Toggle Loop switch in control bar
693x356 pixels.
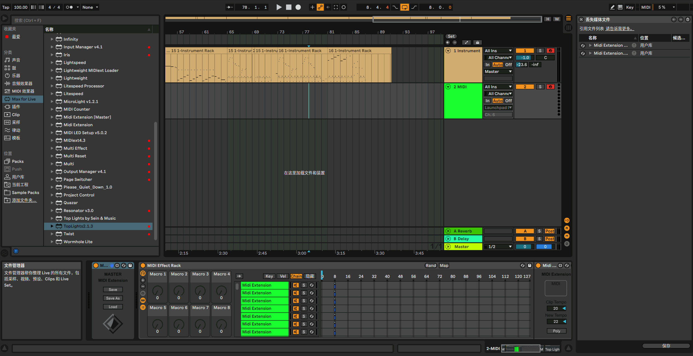pyautogui.click(x=404, y=7)
